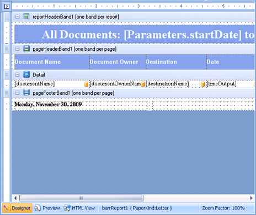Select the Document Name header label
The image size is (256, 215).
point(52,62)
